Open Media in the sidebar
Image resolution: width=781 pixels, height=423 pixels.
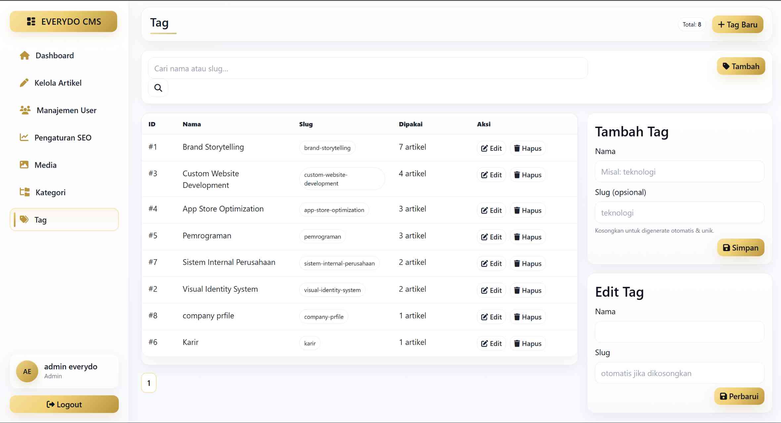[64, 165]
